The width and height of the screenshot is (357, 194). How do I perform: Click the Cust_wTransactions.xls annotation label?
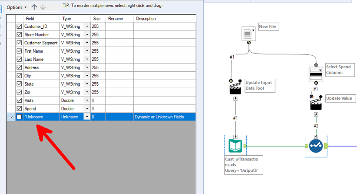click(x=244, y=165)
